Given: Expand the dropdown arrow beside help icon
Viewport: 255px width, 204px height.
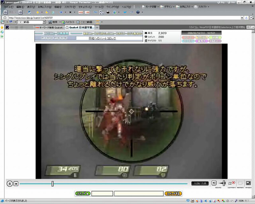Looking at the screenshot, I should click(142, 12).
